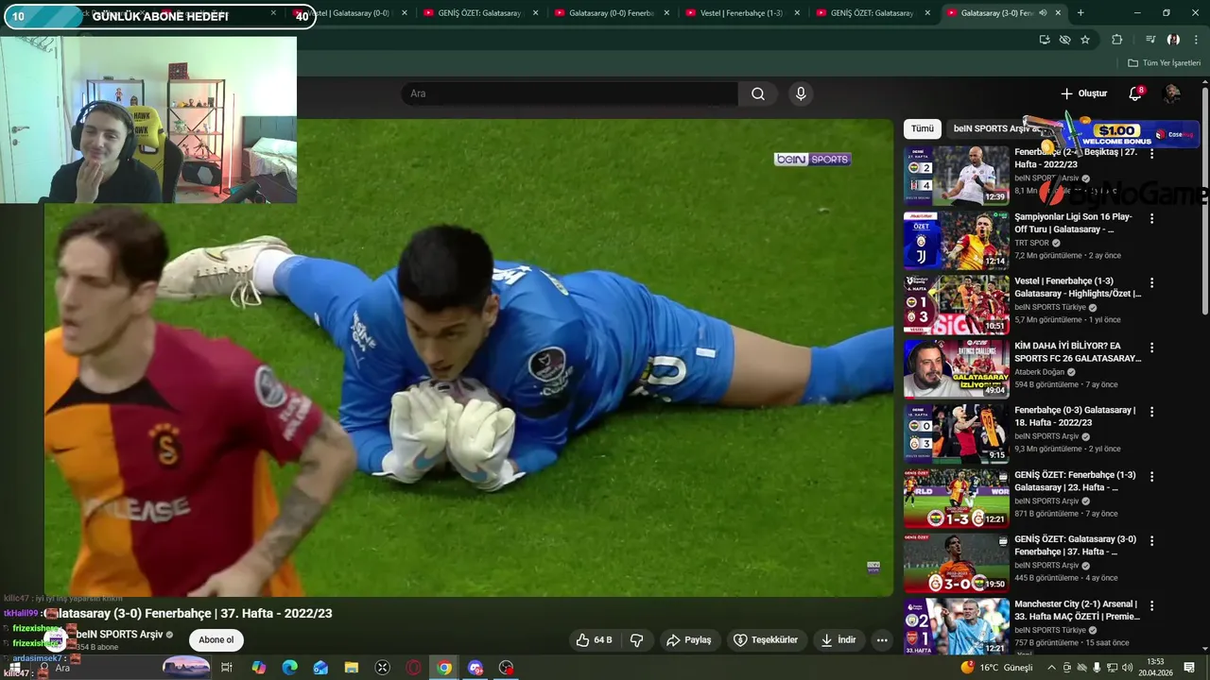Show hidden tray icons chevron
Image resolution: width=1210 pixels, height=680 pixels.
click(1051, 668)
